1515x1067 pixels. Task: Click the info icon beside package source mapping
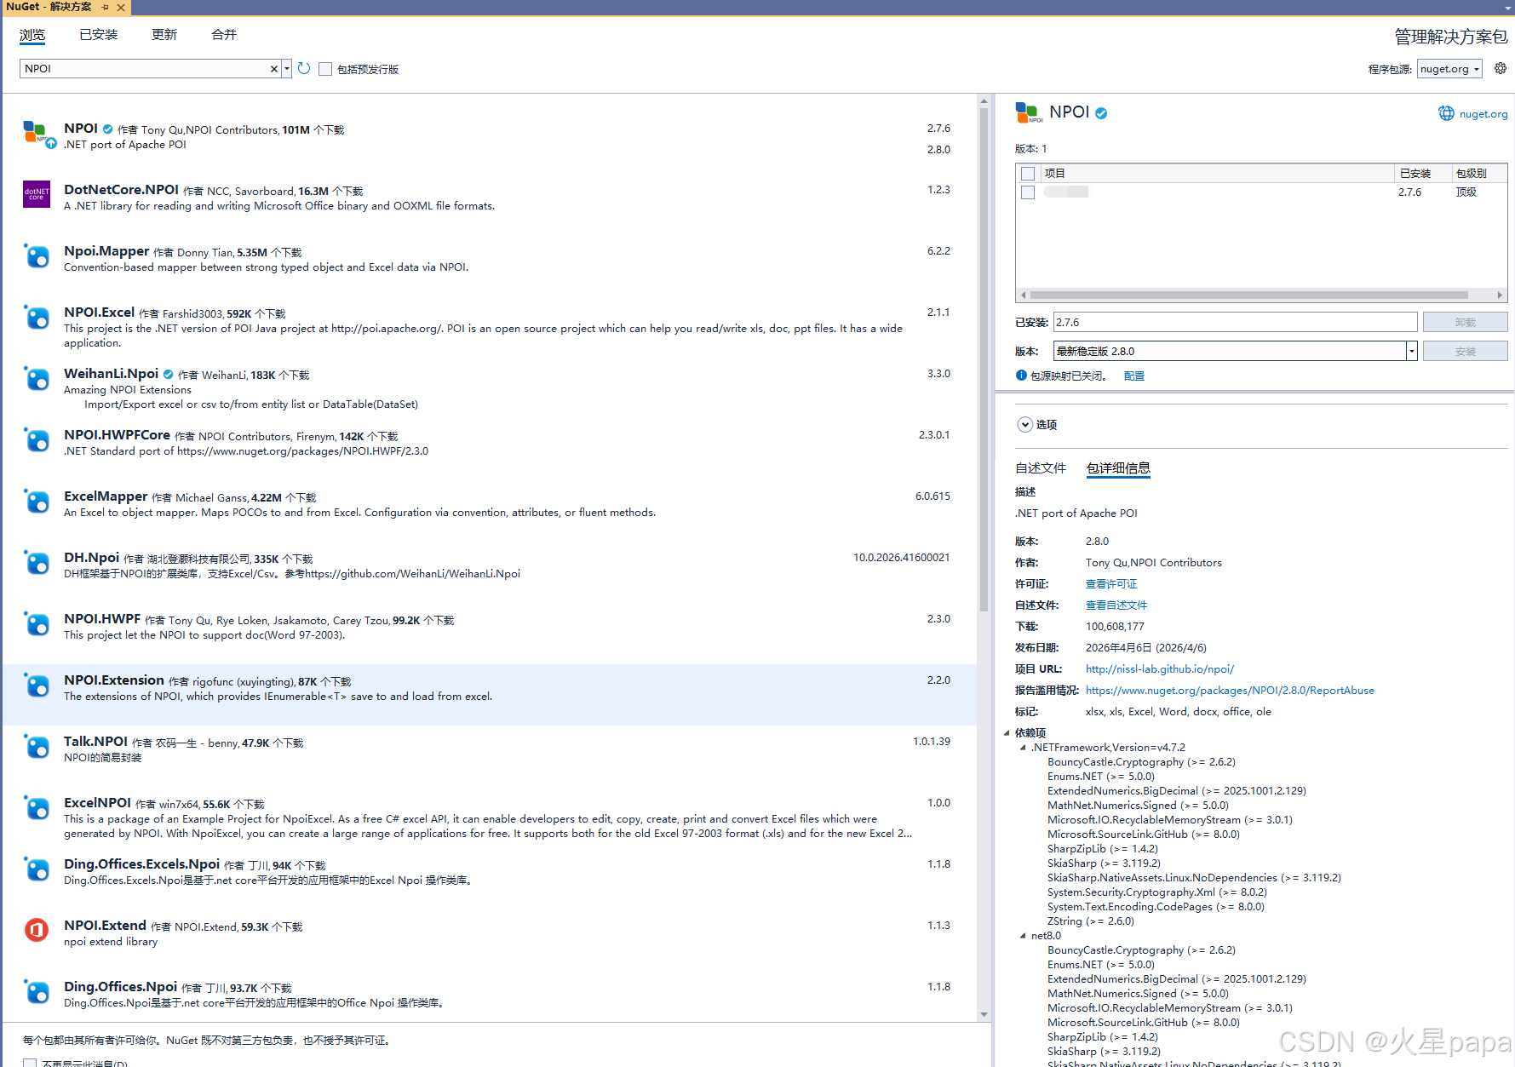[x=1021, y=376]
